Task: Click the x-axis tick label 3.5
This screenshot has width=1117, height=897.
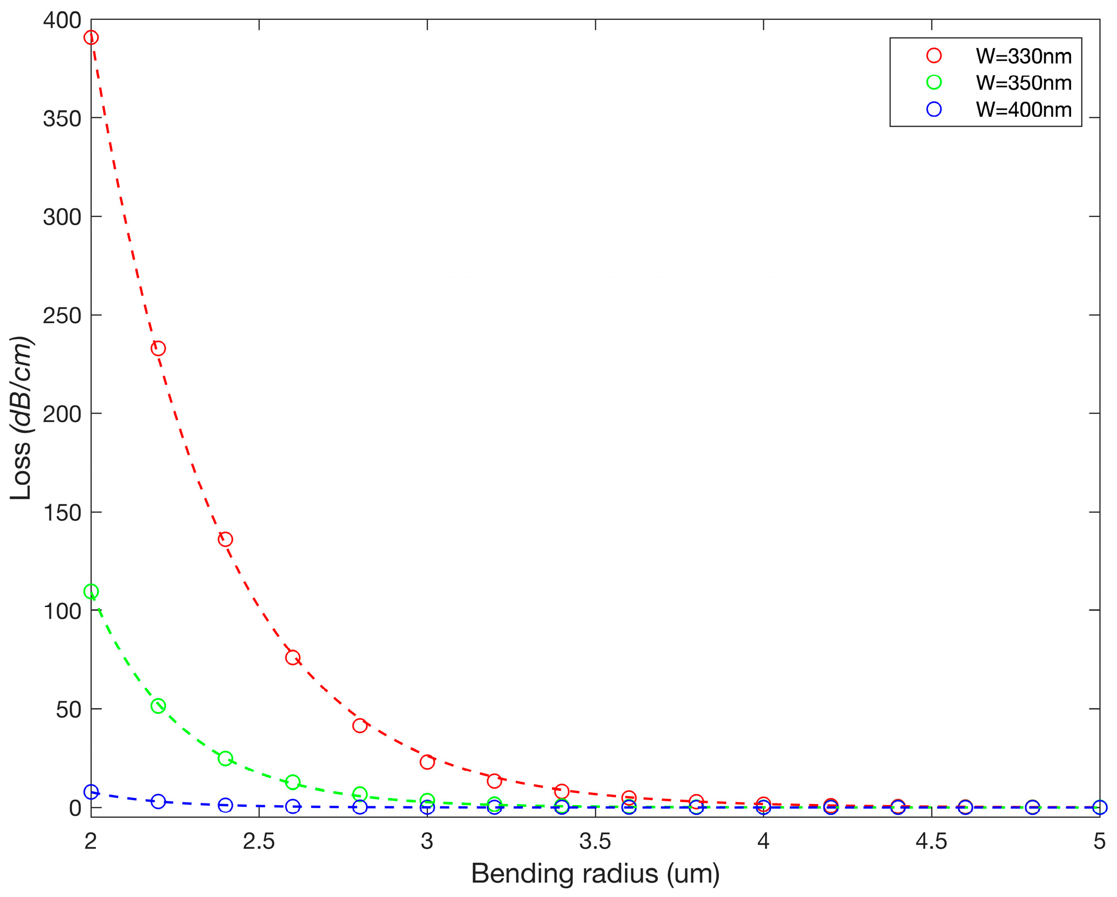Action: (x=595, y=841)
